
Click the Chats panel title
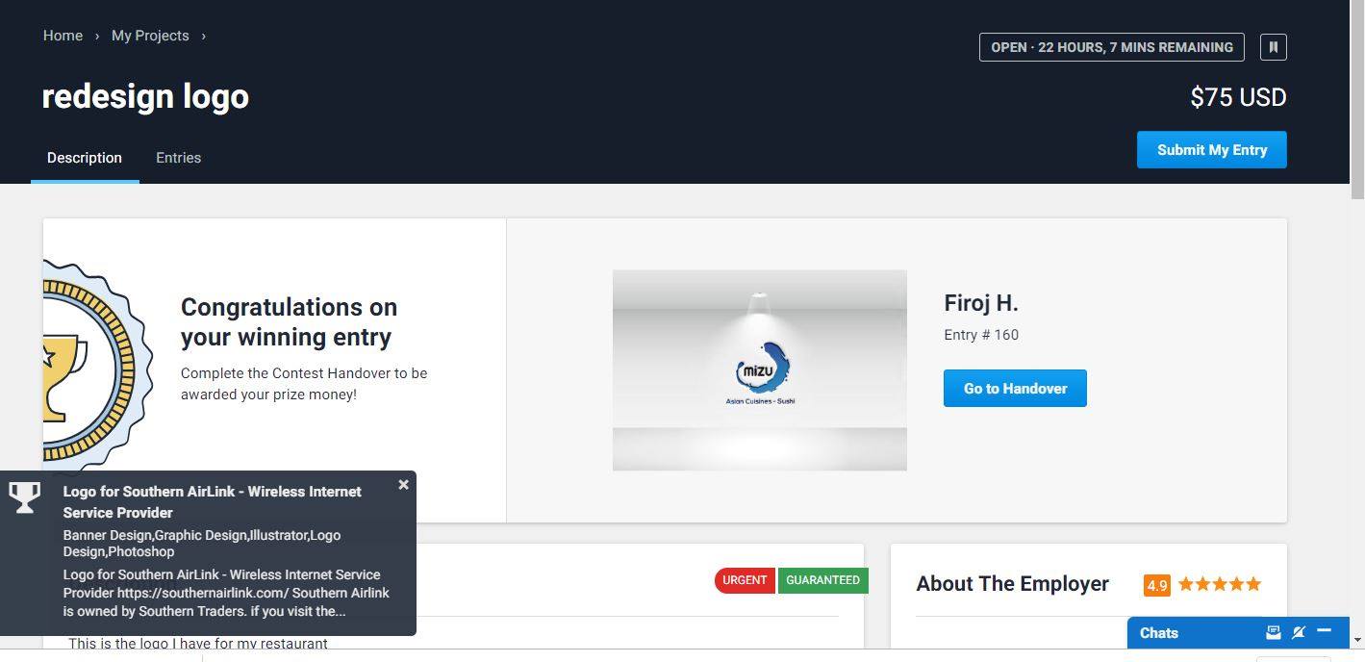[1159, 633]
